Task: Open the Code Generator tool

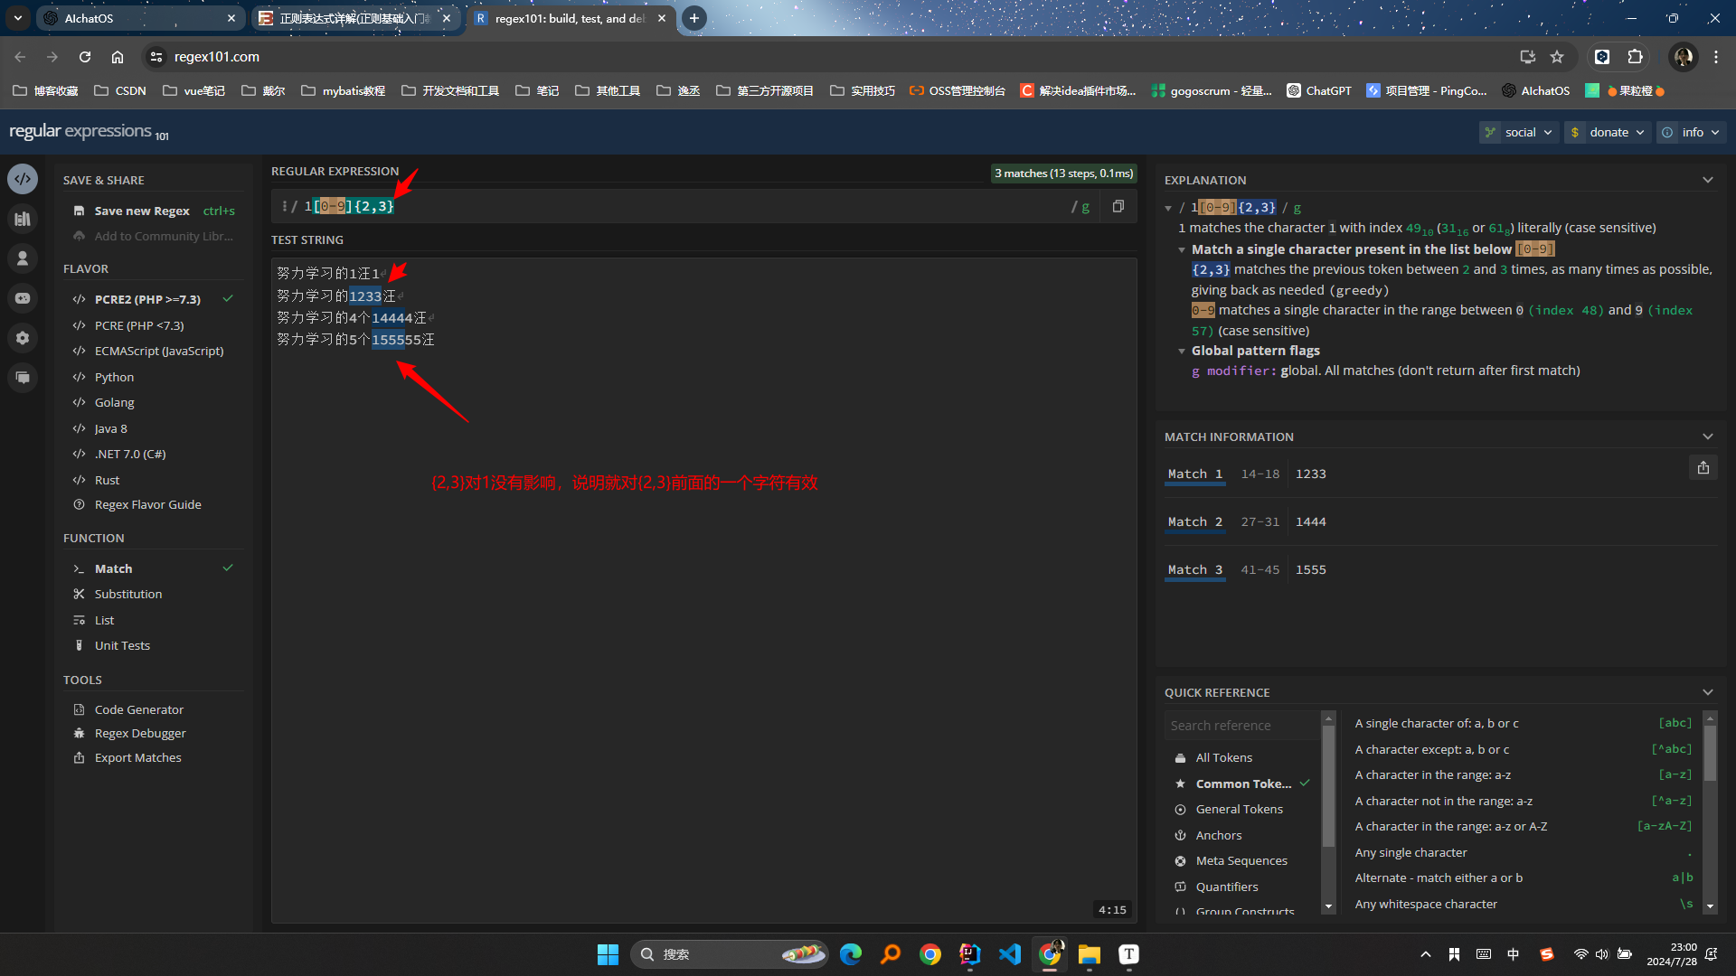Action: tap(138, 709)
